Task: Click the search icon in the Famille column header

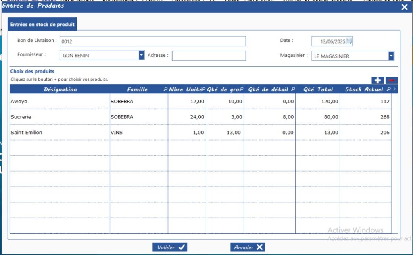Action: pos(165,89)
